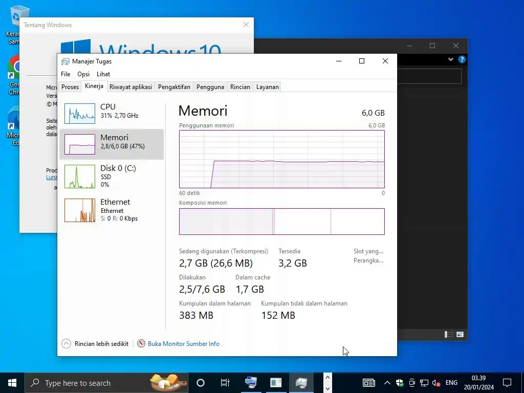Click the Dalam cache 1,7 GB value

tap(250, 290)
